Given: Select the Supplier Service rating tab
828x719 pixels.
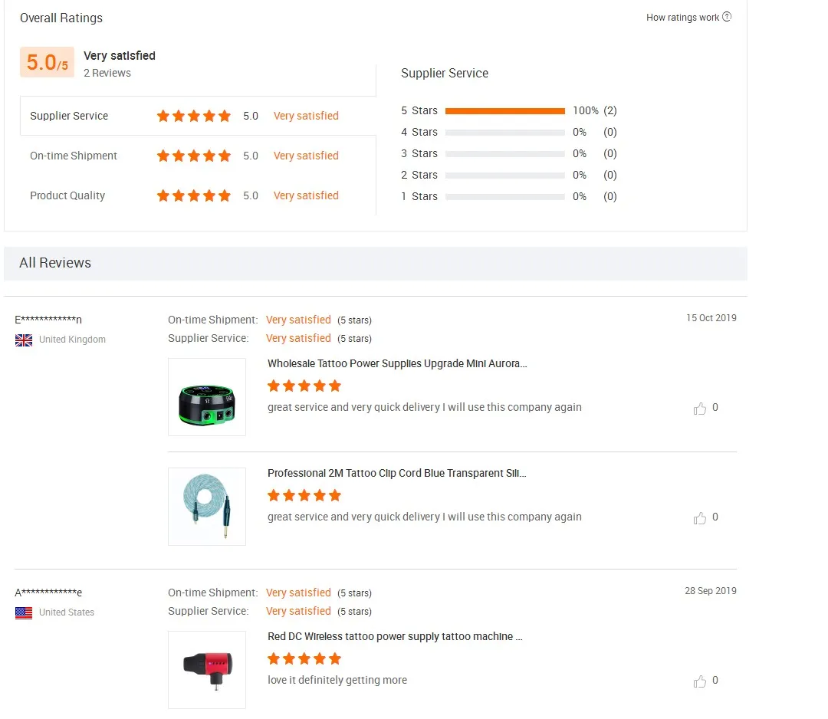Looking at the screenshot, I should [69, 116].
